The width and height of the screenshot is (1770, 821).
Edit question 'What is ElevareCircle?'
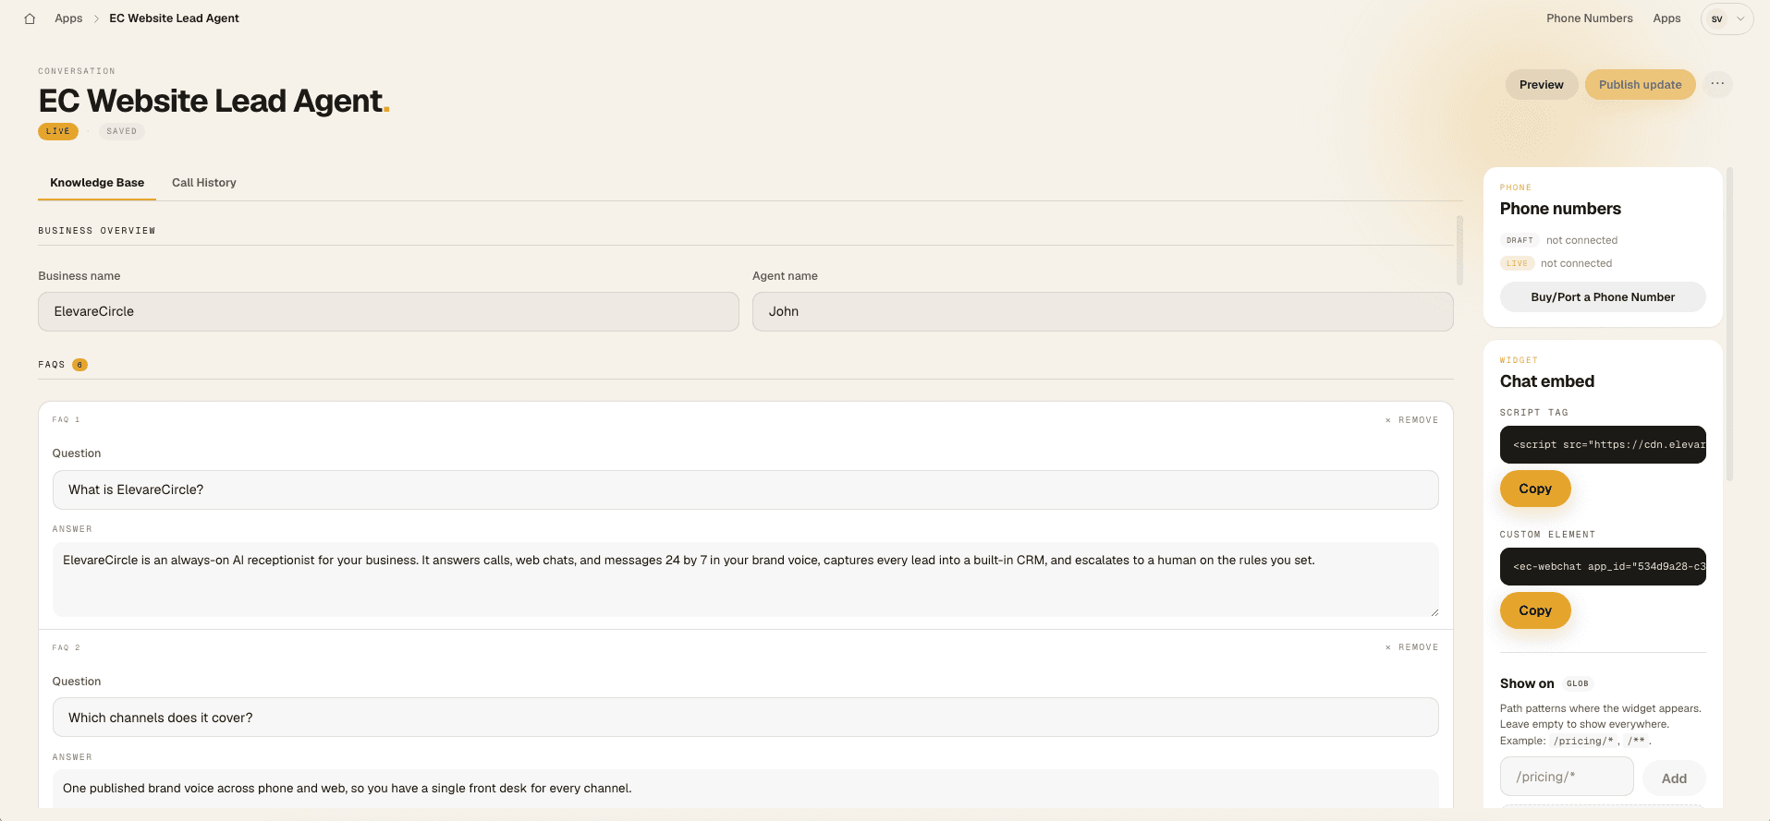[745, 489]
